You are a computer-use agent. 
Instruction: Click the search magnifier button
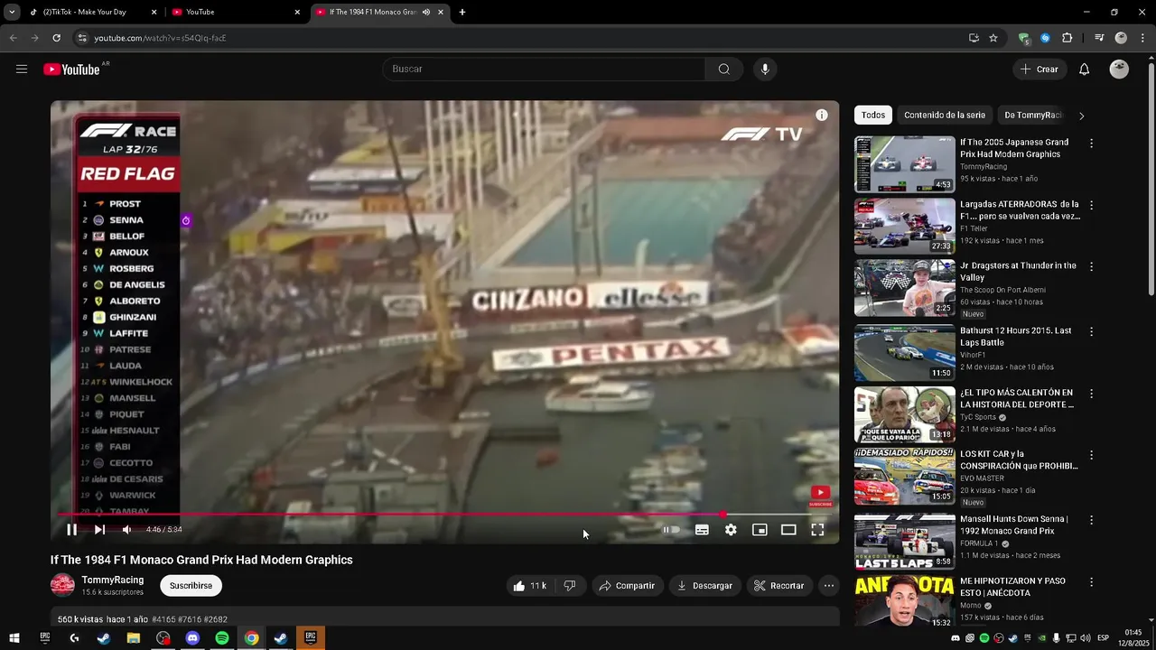(724, 69)
